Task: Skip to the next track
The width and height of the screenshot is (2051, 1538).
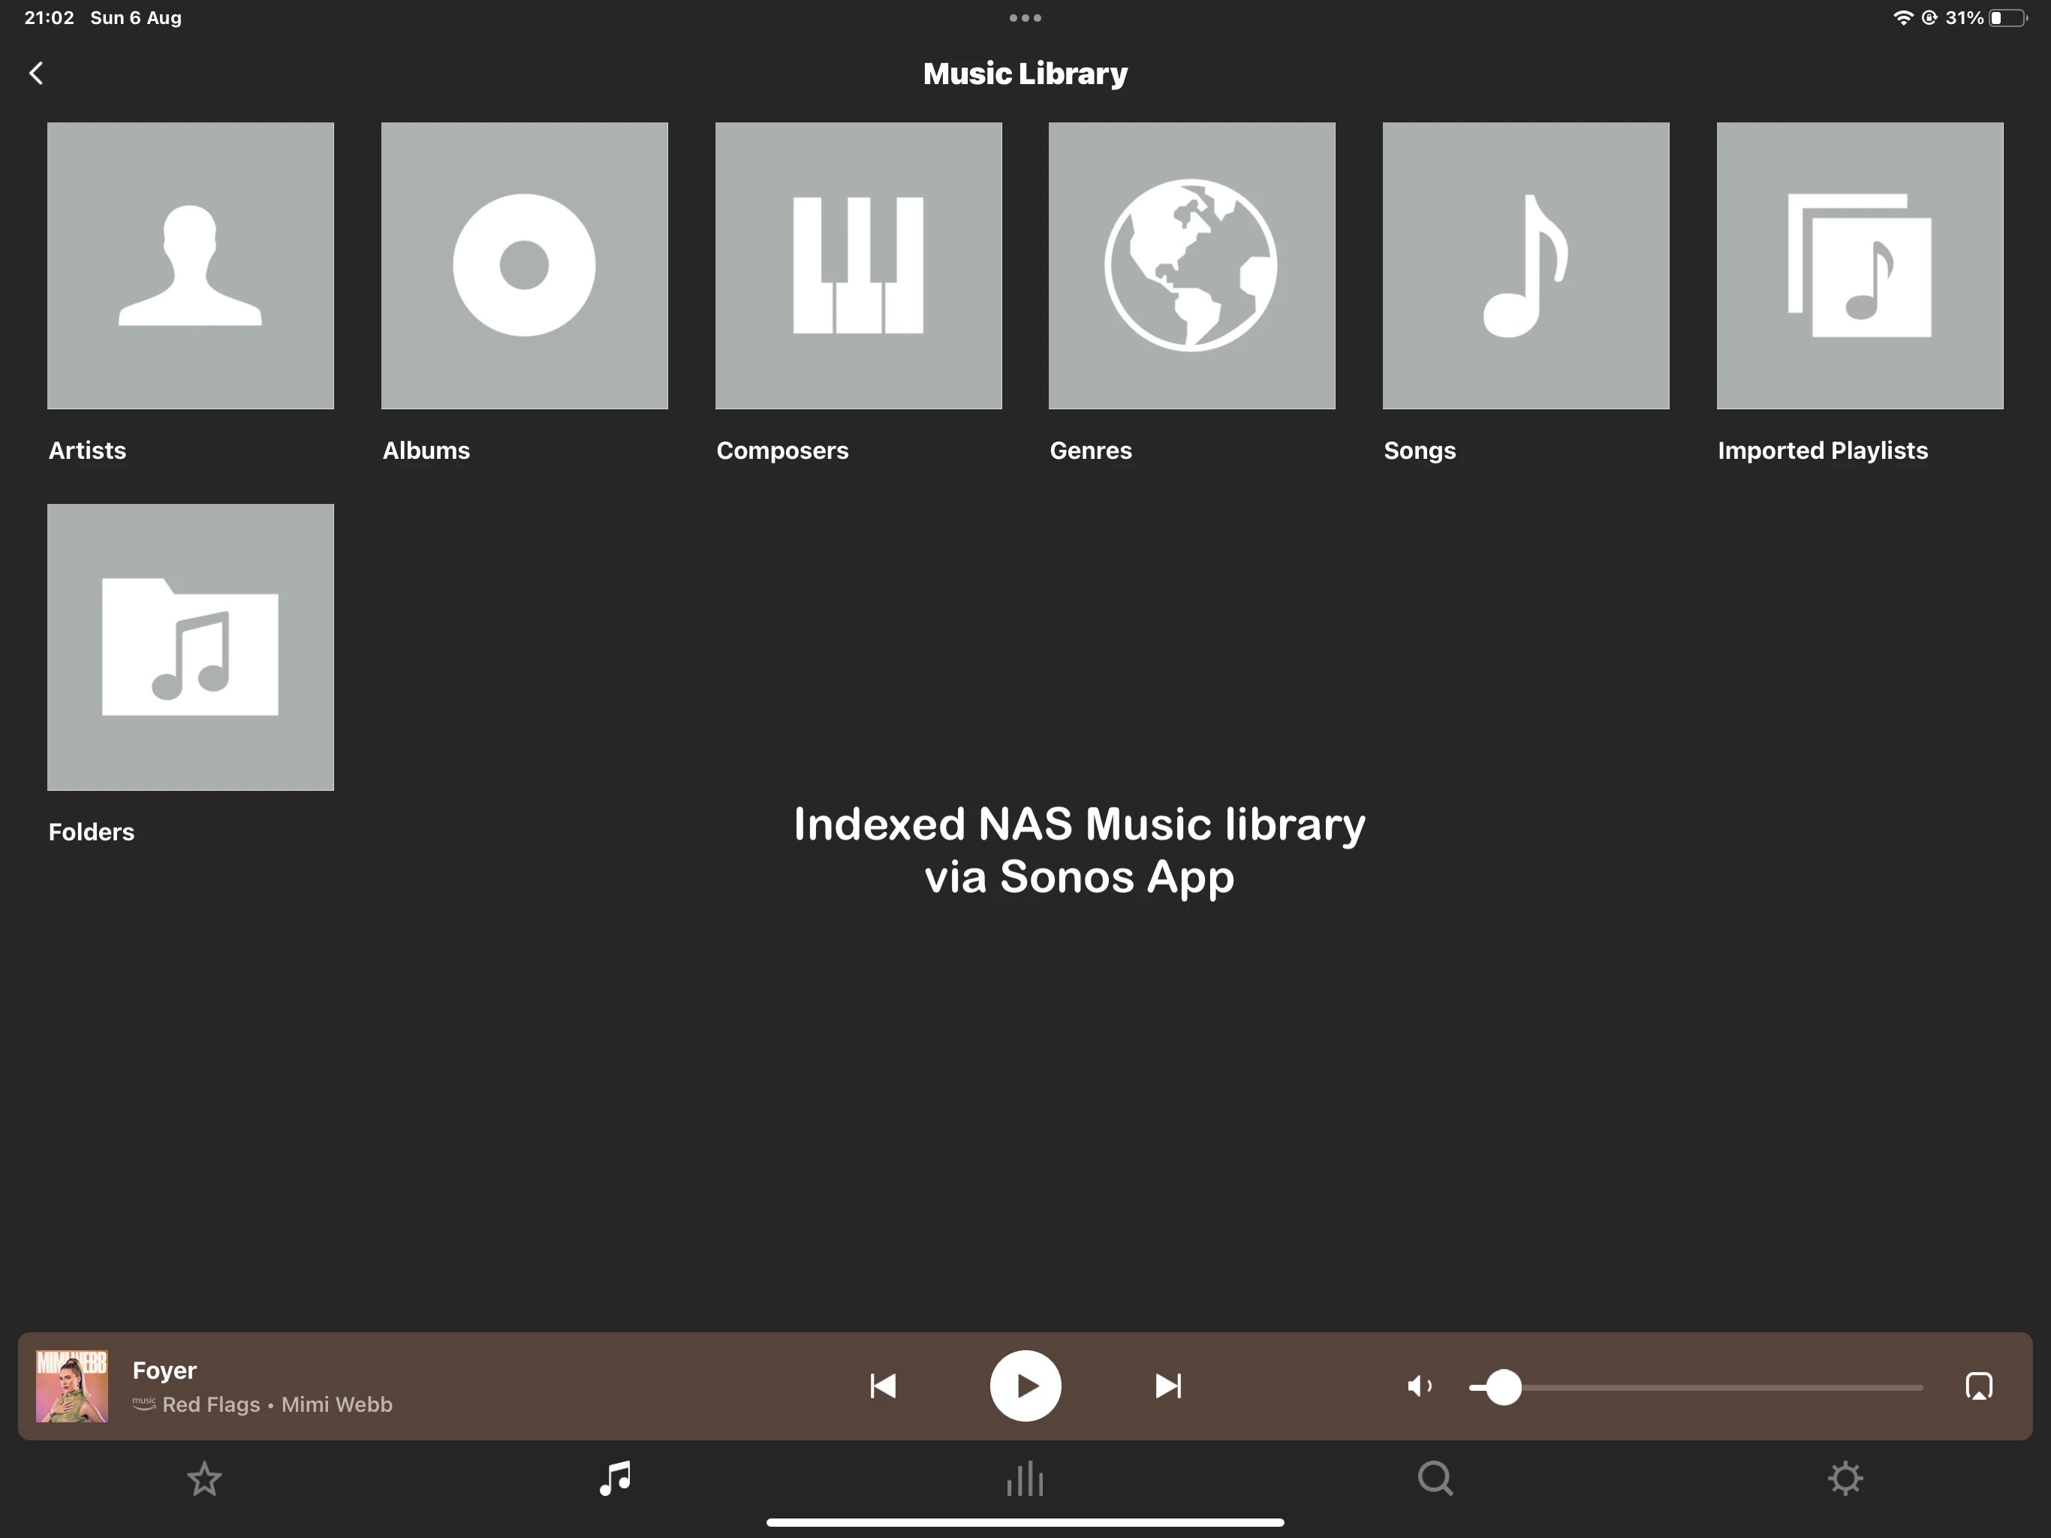Action: point(1167,1386)
